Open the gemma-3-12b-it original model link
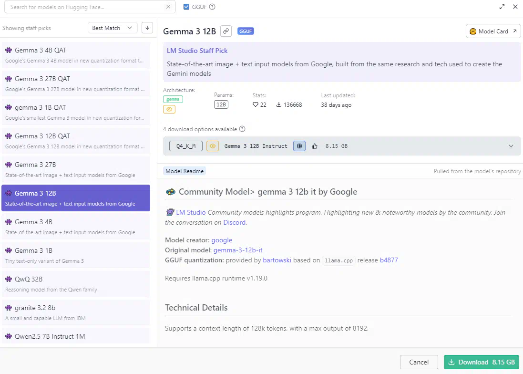 point(238,250)
